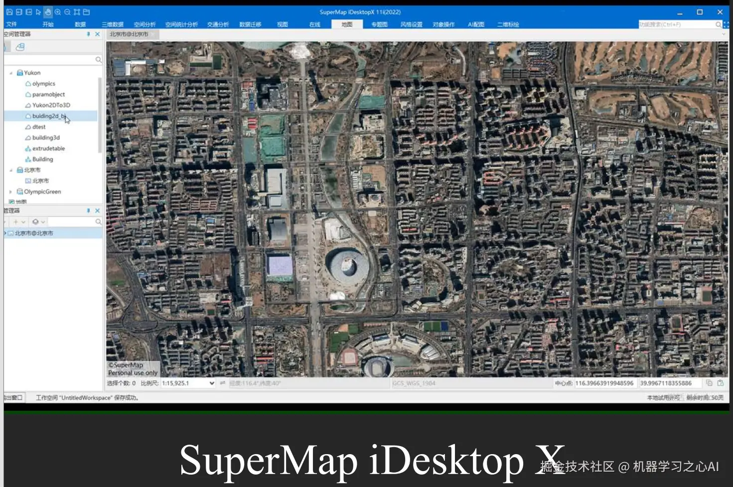Click the zoom out magnifier tool
Image resolution: width=733 pixels, height=487 pixels.
tap(67, 12)
